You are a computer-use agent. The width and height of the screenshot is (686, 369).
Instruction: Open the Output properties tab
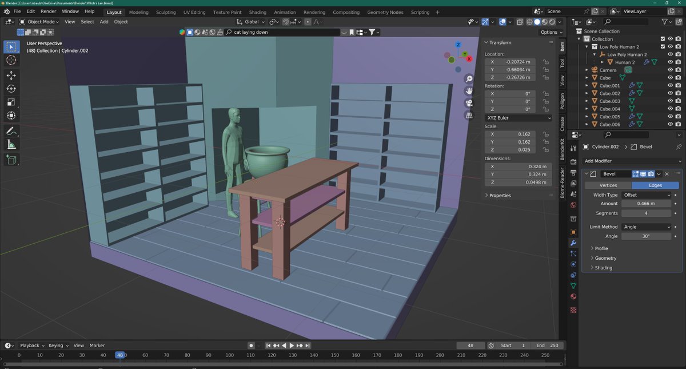coord(573,172)
